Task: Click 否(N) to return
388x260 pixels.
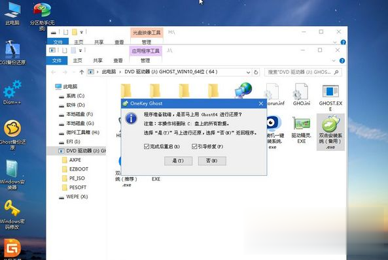Action: pyautogui.click(x=212, y=161)
